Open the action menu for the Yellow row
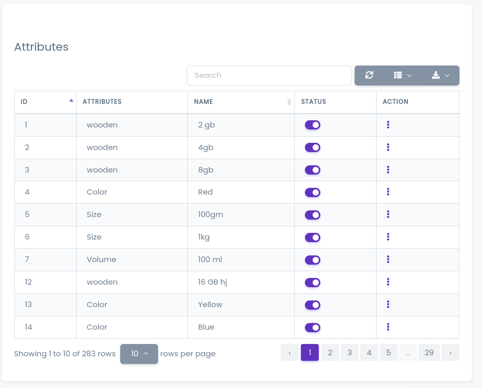 pos(388,305)
